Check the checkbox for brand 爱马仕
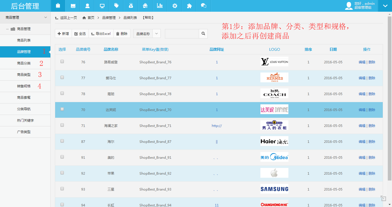 tap(62, 77)
